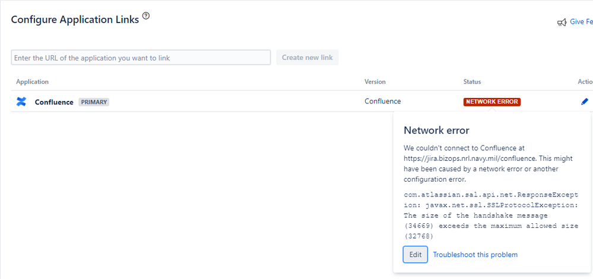This screenshot has width=593, height=279.
Task: Click the SSLProtocolException error message text
Action: point(491,215)
